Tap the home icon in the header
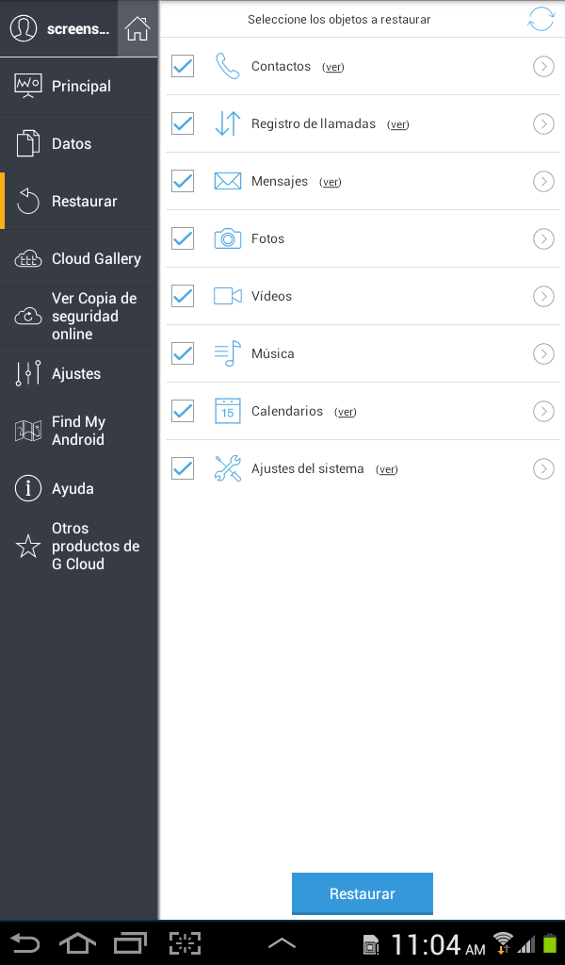The width and height of the screenshot is (565, 965). point(137,28)
